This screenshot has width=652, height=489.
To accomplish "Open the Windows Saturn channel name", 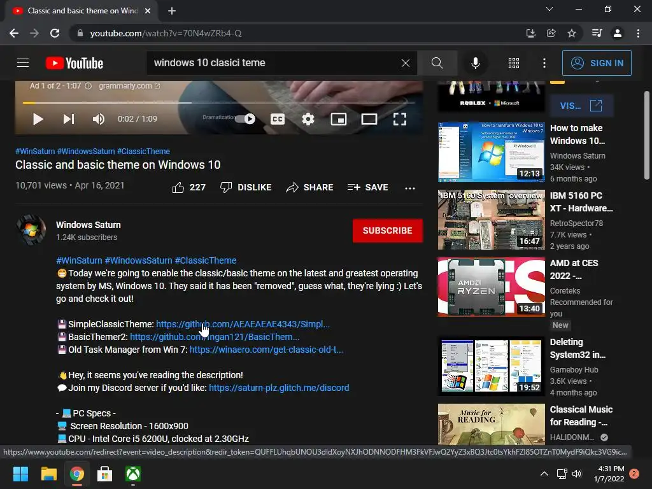I will [x=88, y=225].
